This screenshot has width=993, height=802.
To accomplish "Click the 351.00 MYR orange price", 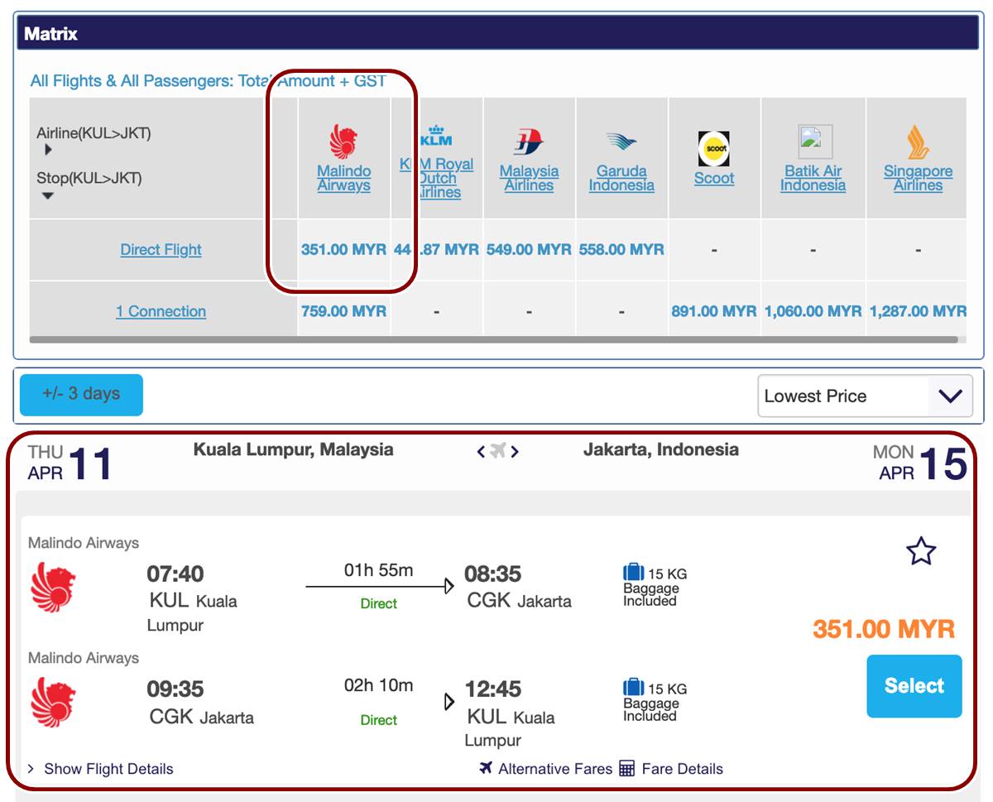I will pos(884,629).
